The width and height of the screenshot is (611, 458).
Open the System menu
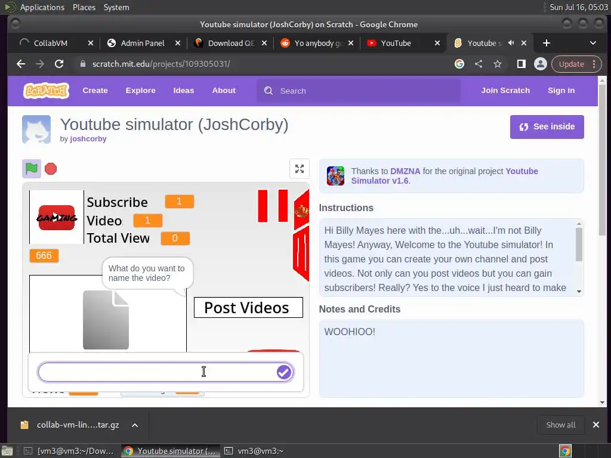[116, 7]
